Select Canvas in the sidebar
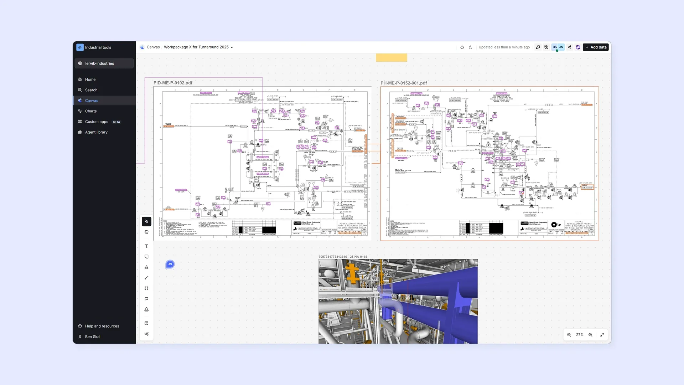 click(x=104, y=101)
